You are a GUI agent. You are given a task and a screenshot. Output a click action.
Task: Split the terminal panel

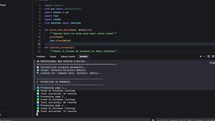tap(209, 56)
